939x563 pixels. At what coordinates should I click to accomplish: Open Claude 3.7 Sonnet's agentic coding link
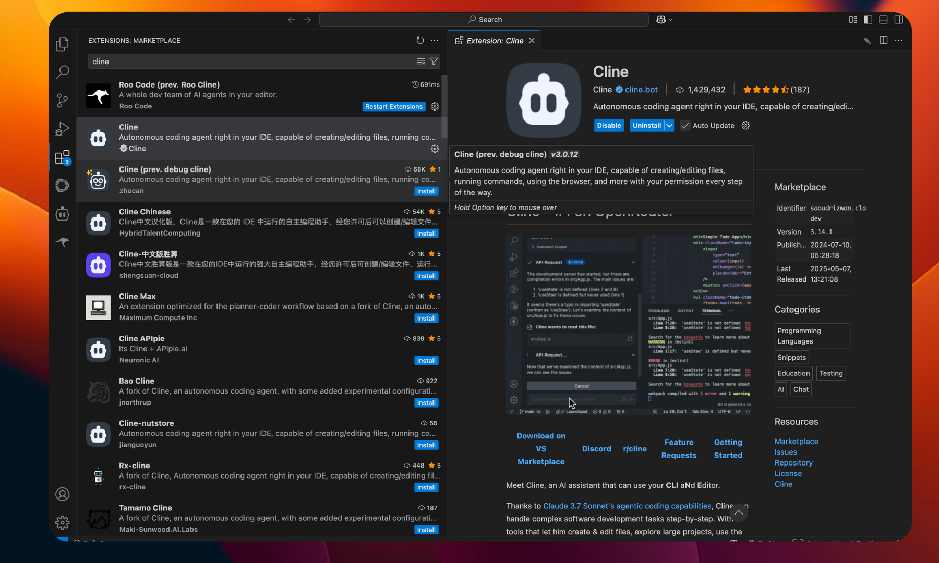(x=627, y=506)
